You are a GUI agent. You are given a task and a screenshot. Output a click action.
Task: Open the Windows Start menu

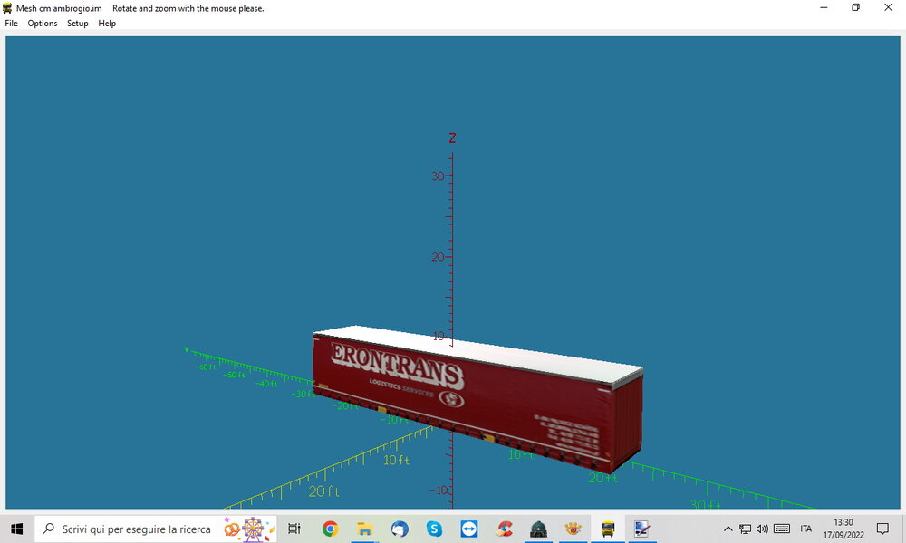16,529
